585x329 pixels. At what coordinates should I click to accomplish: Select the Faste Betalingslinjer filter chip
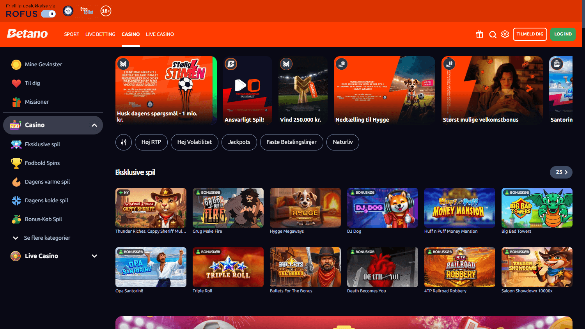pyautogui.click(x=291, y=142)
